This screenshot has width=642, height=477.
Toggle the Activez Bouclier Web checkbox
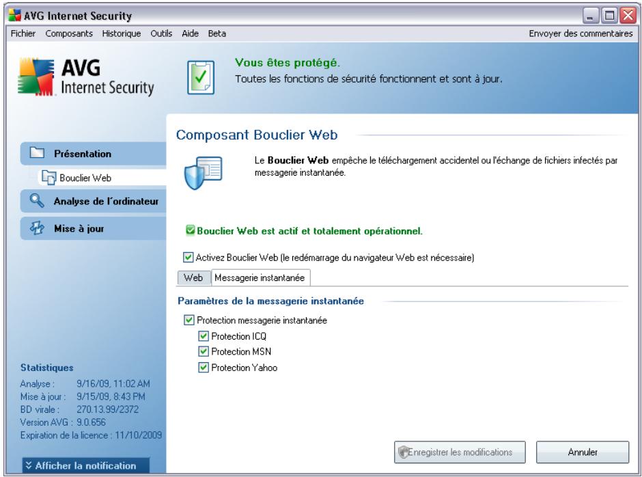coord(188,258)
